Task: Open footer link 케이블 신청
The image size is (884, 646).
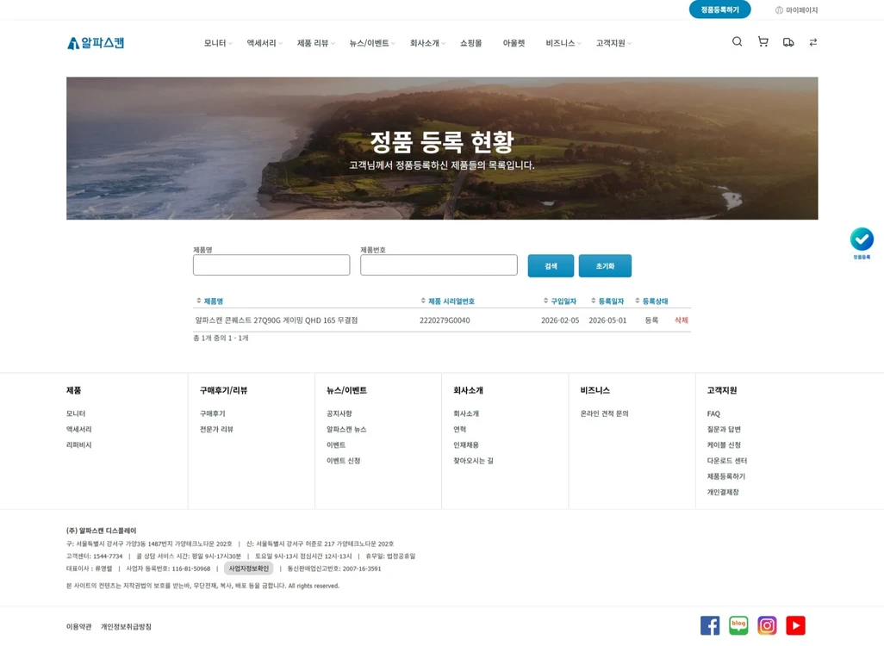Action: (724, 445)
